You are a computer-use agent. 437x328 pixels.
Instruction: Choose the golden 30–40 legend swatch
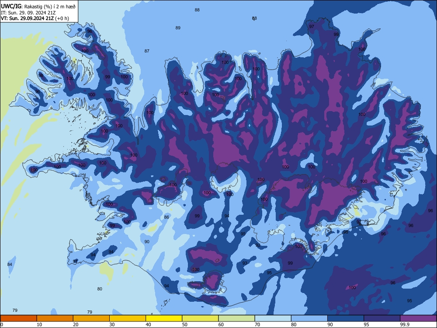[x=128, y=318]
